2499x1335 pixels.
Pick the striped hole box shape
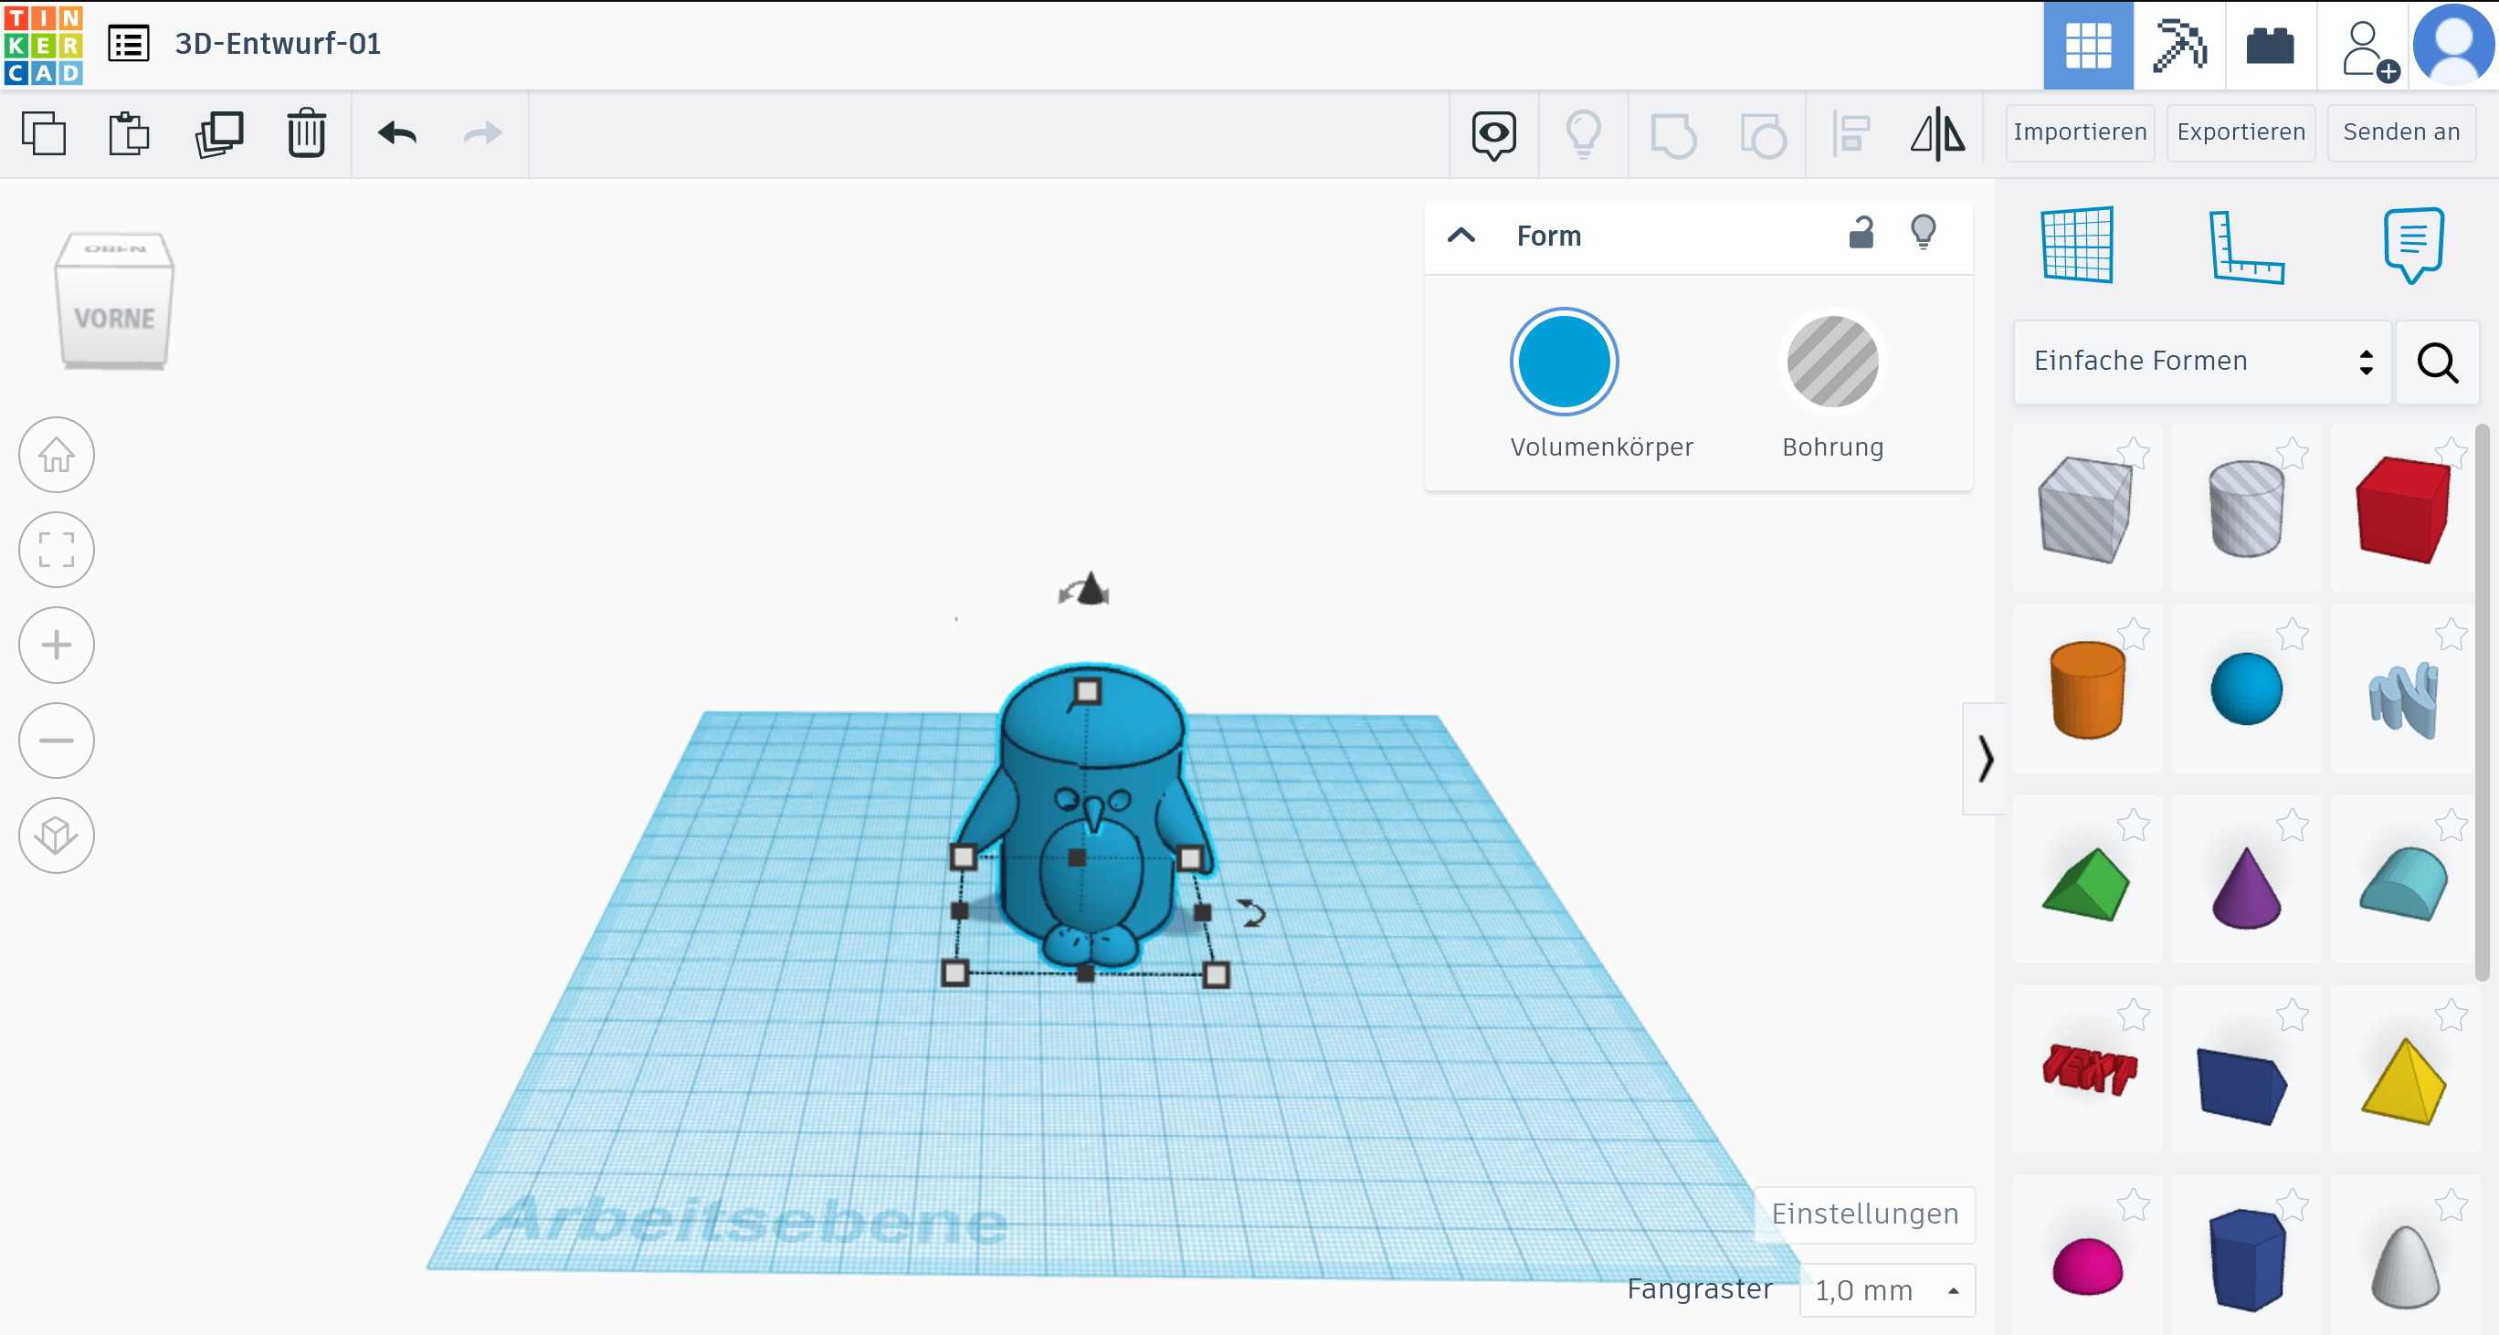2084,510
